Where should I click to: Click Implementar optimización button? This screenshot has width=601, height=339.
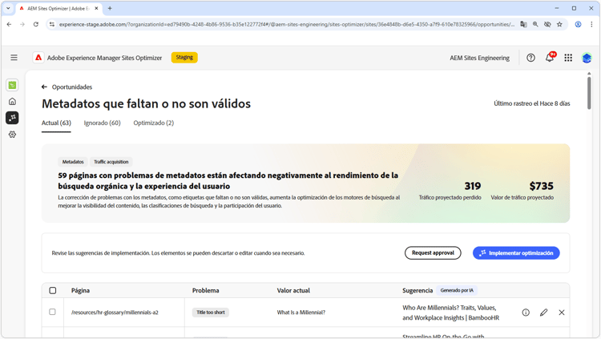tap(516, 252)
